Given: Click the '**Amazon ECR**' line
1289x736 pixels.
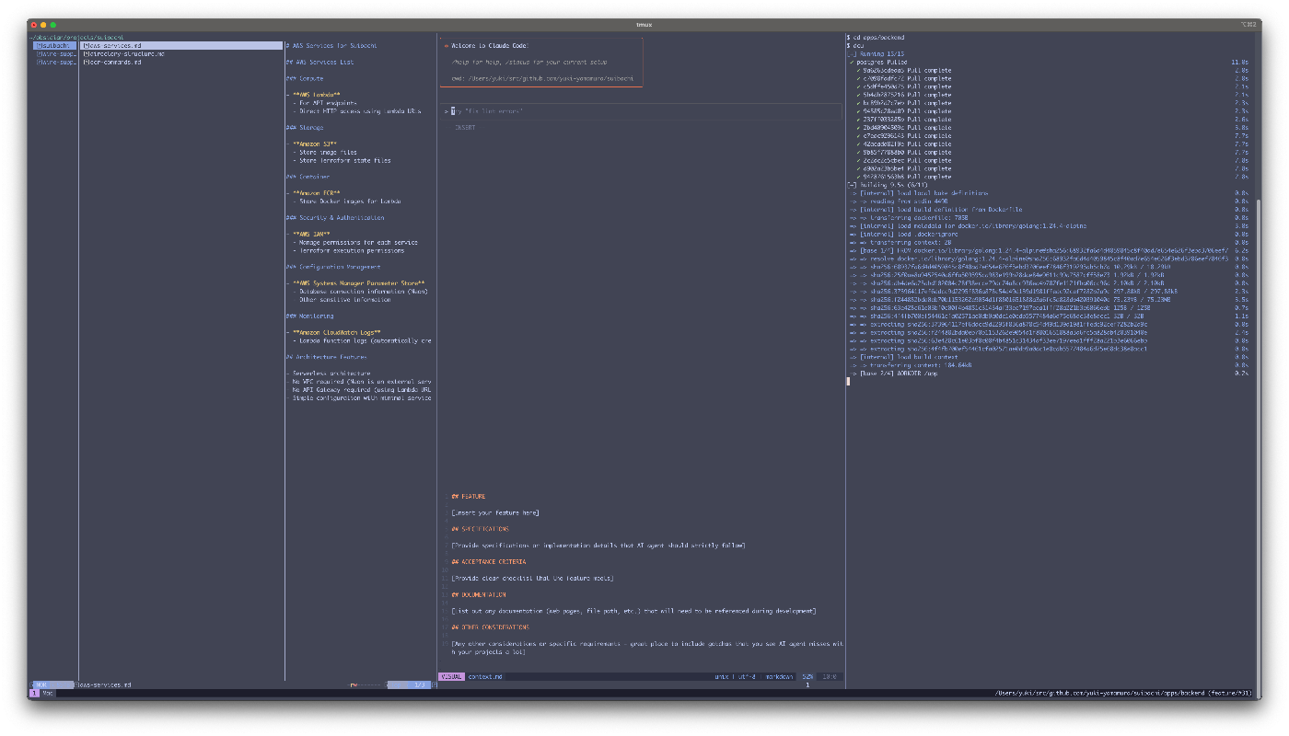Looking at the screenshot, I should [313, 193].
